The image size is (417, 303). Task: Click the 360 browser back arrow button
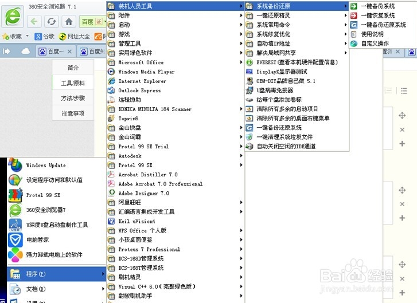[34, 21]
